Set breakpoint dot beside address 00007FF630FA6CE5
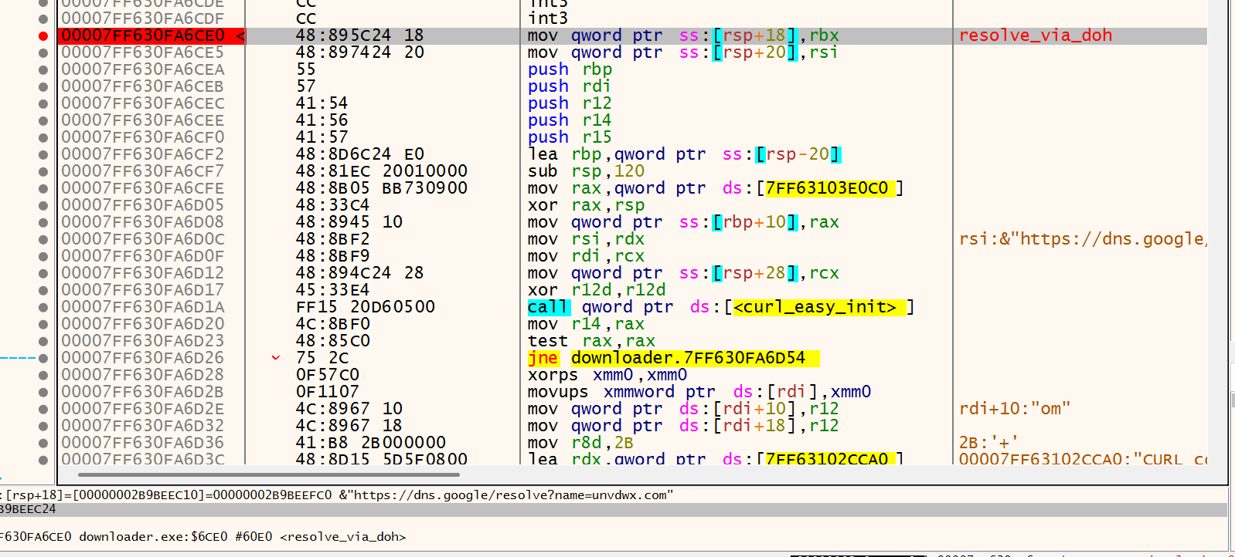Screen dimensions: 1235x557 tap(43, 52)
